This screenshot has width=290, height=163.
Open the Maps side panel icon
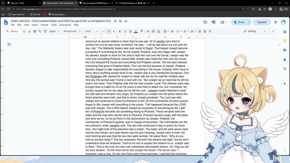pyautogui.click(x=285, y=69)
